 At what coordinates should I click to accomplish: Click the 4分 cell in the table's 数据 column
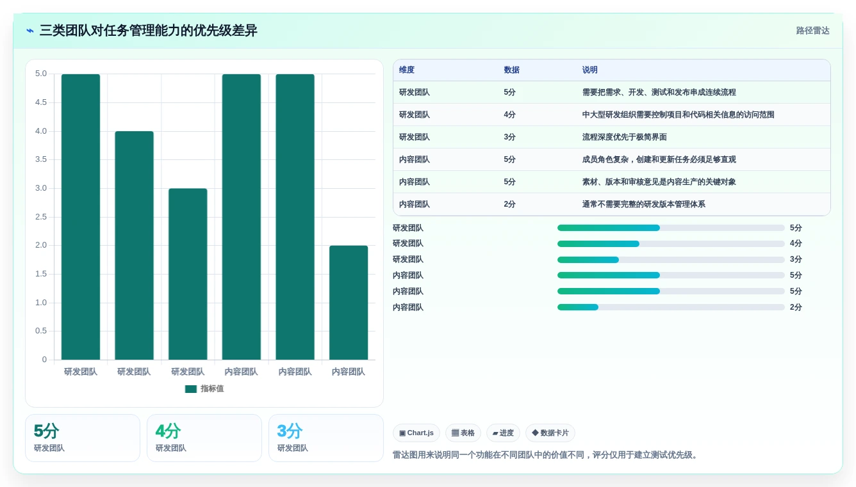510,115
